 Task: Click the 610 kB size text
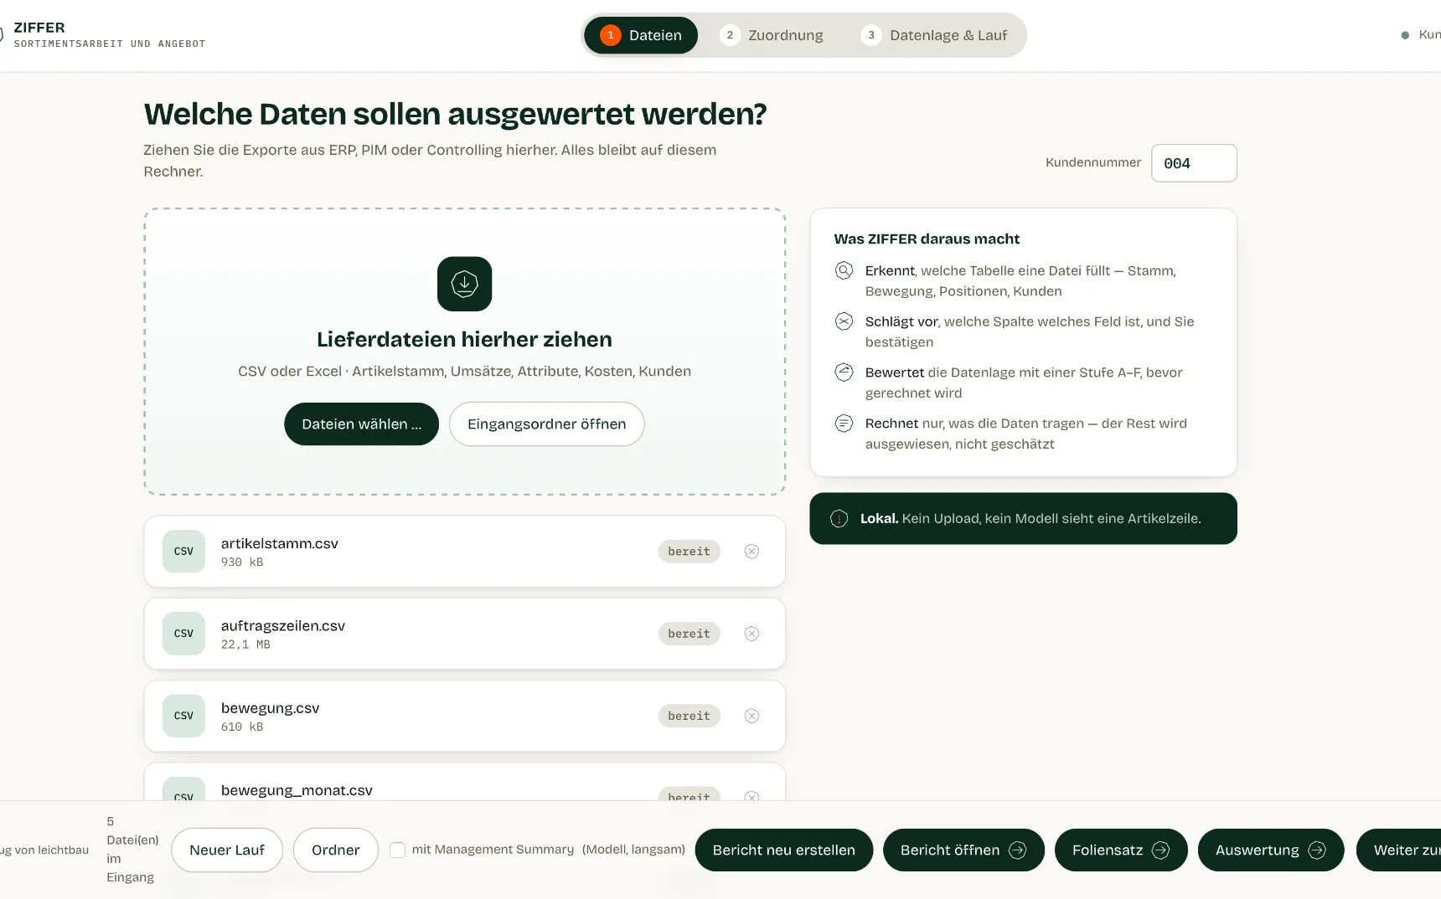click(242, 727)
